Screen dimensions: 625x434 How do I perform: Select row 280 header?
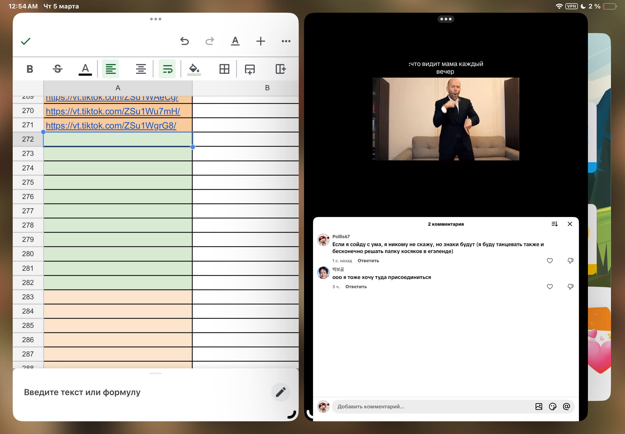28,254
